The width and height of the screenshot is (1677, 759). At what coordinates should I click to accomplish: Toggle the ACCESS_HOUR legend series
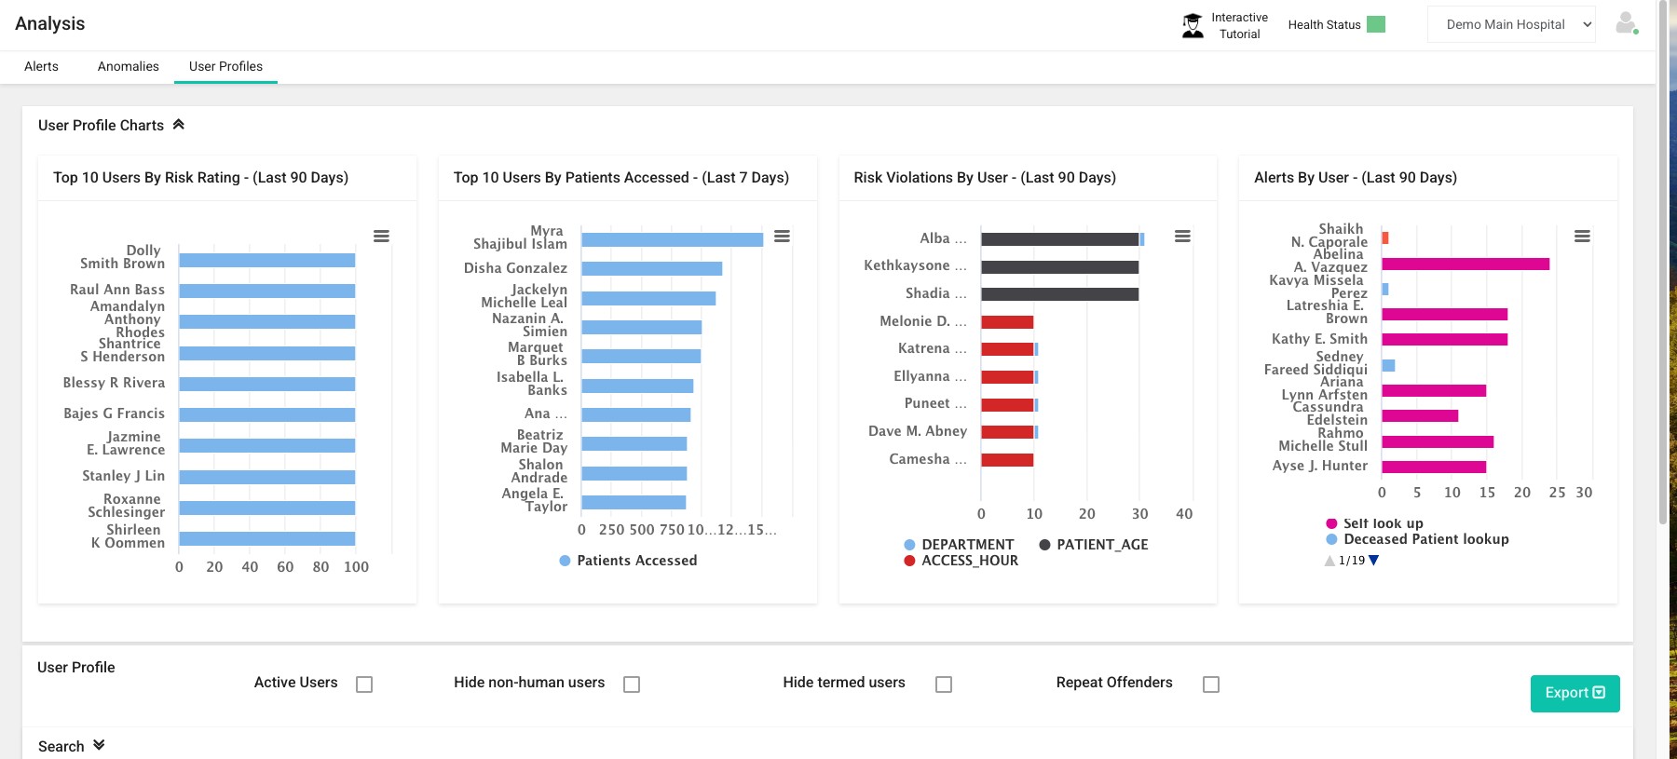pos(961,561)
